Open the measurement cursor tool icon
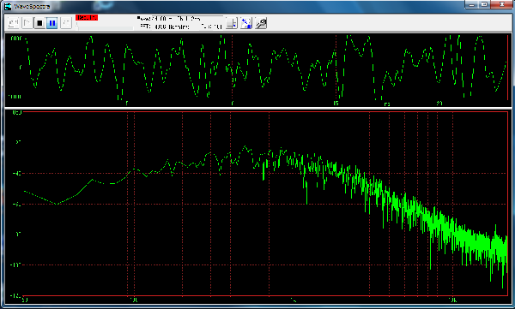The width and height of the screenshot is (515, 309). [x=232, y=23]
